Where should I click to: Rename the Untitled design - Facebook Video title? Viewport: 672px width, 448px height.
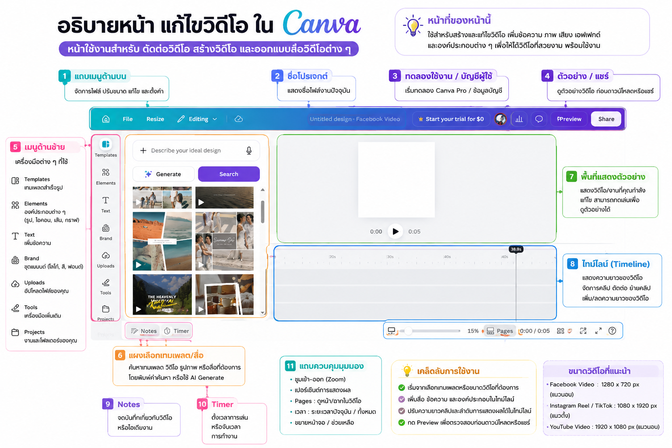[355, 119]
